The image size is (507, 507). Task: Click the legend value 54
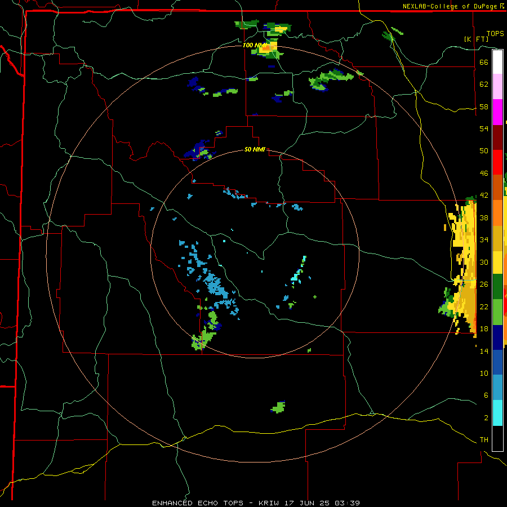484,128
